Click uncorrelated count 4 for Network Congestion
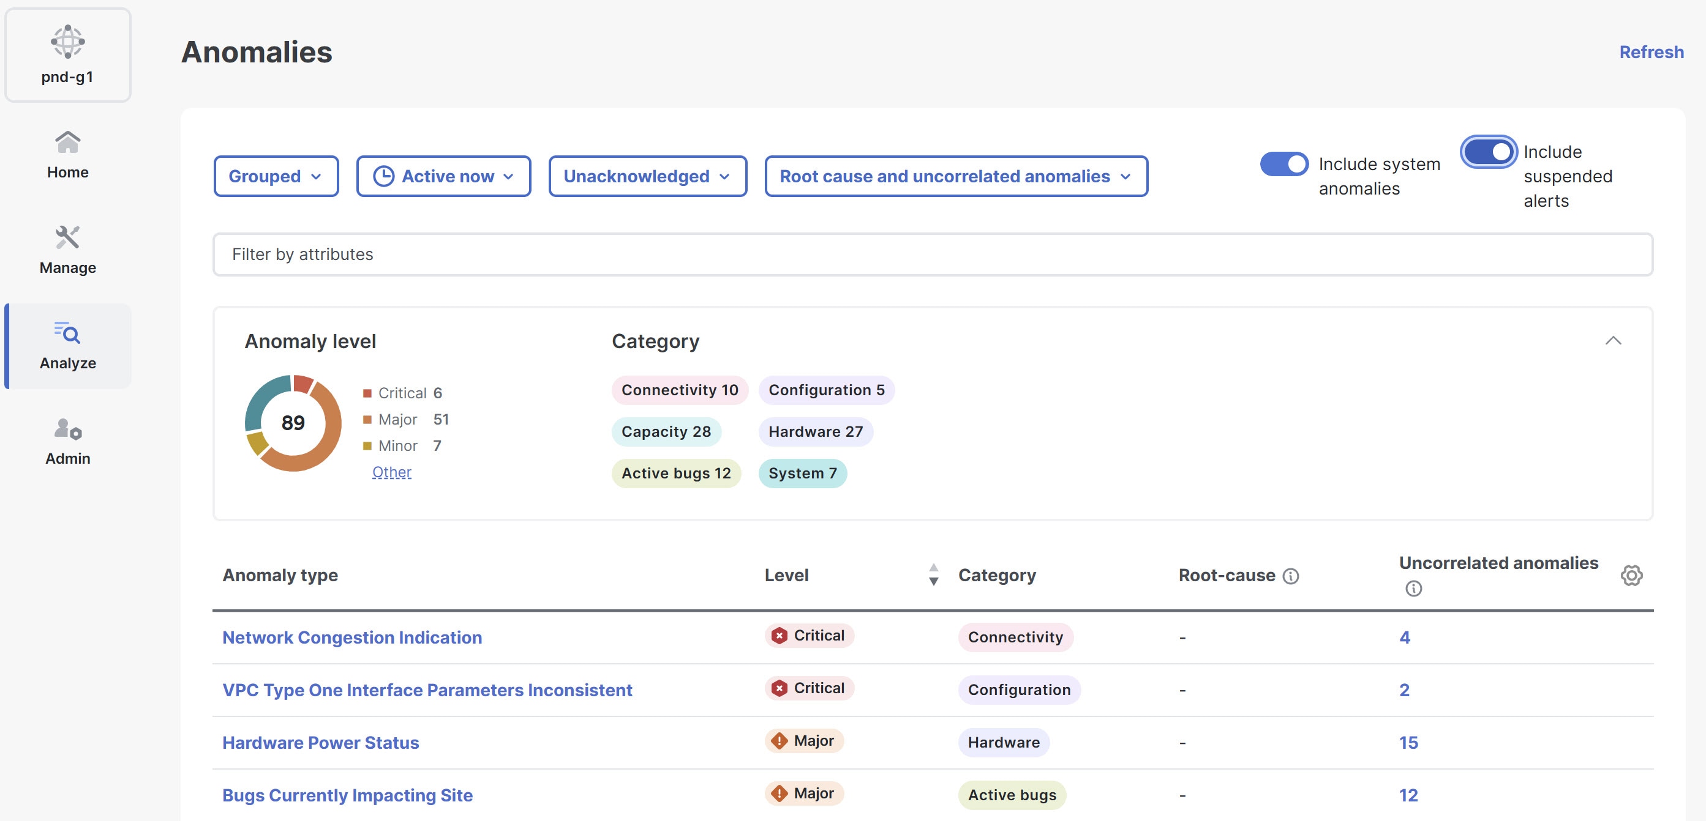This screenshot has width=1706, height=821. coord(1404,637)
